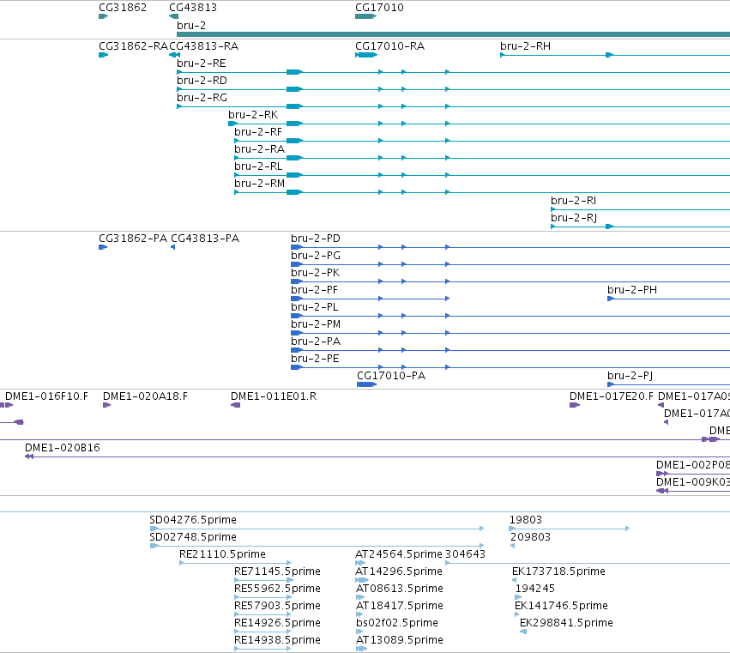Click the CG43813-PA protein arrow glyph
Viewport: 730px width, 653px height.
[x=172, y=247]
